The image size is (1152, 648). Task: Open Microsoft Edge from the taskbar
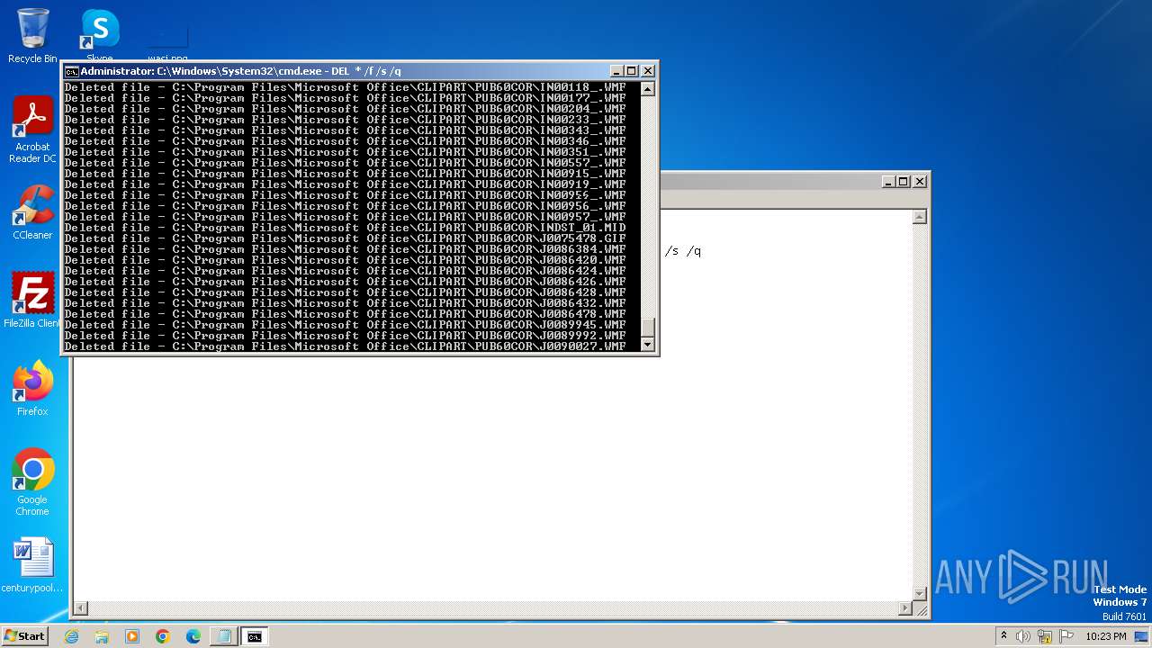[x=193, y=636]
